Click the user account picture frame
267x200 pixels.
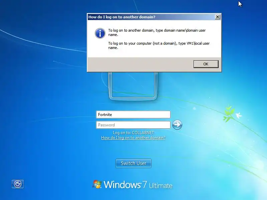click(133, 86)
